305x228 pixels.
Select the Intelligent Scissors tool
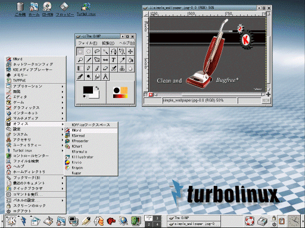click(x=122, y=52)
